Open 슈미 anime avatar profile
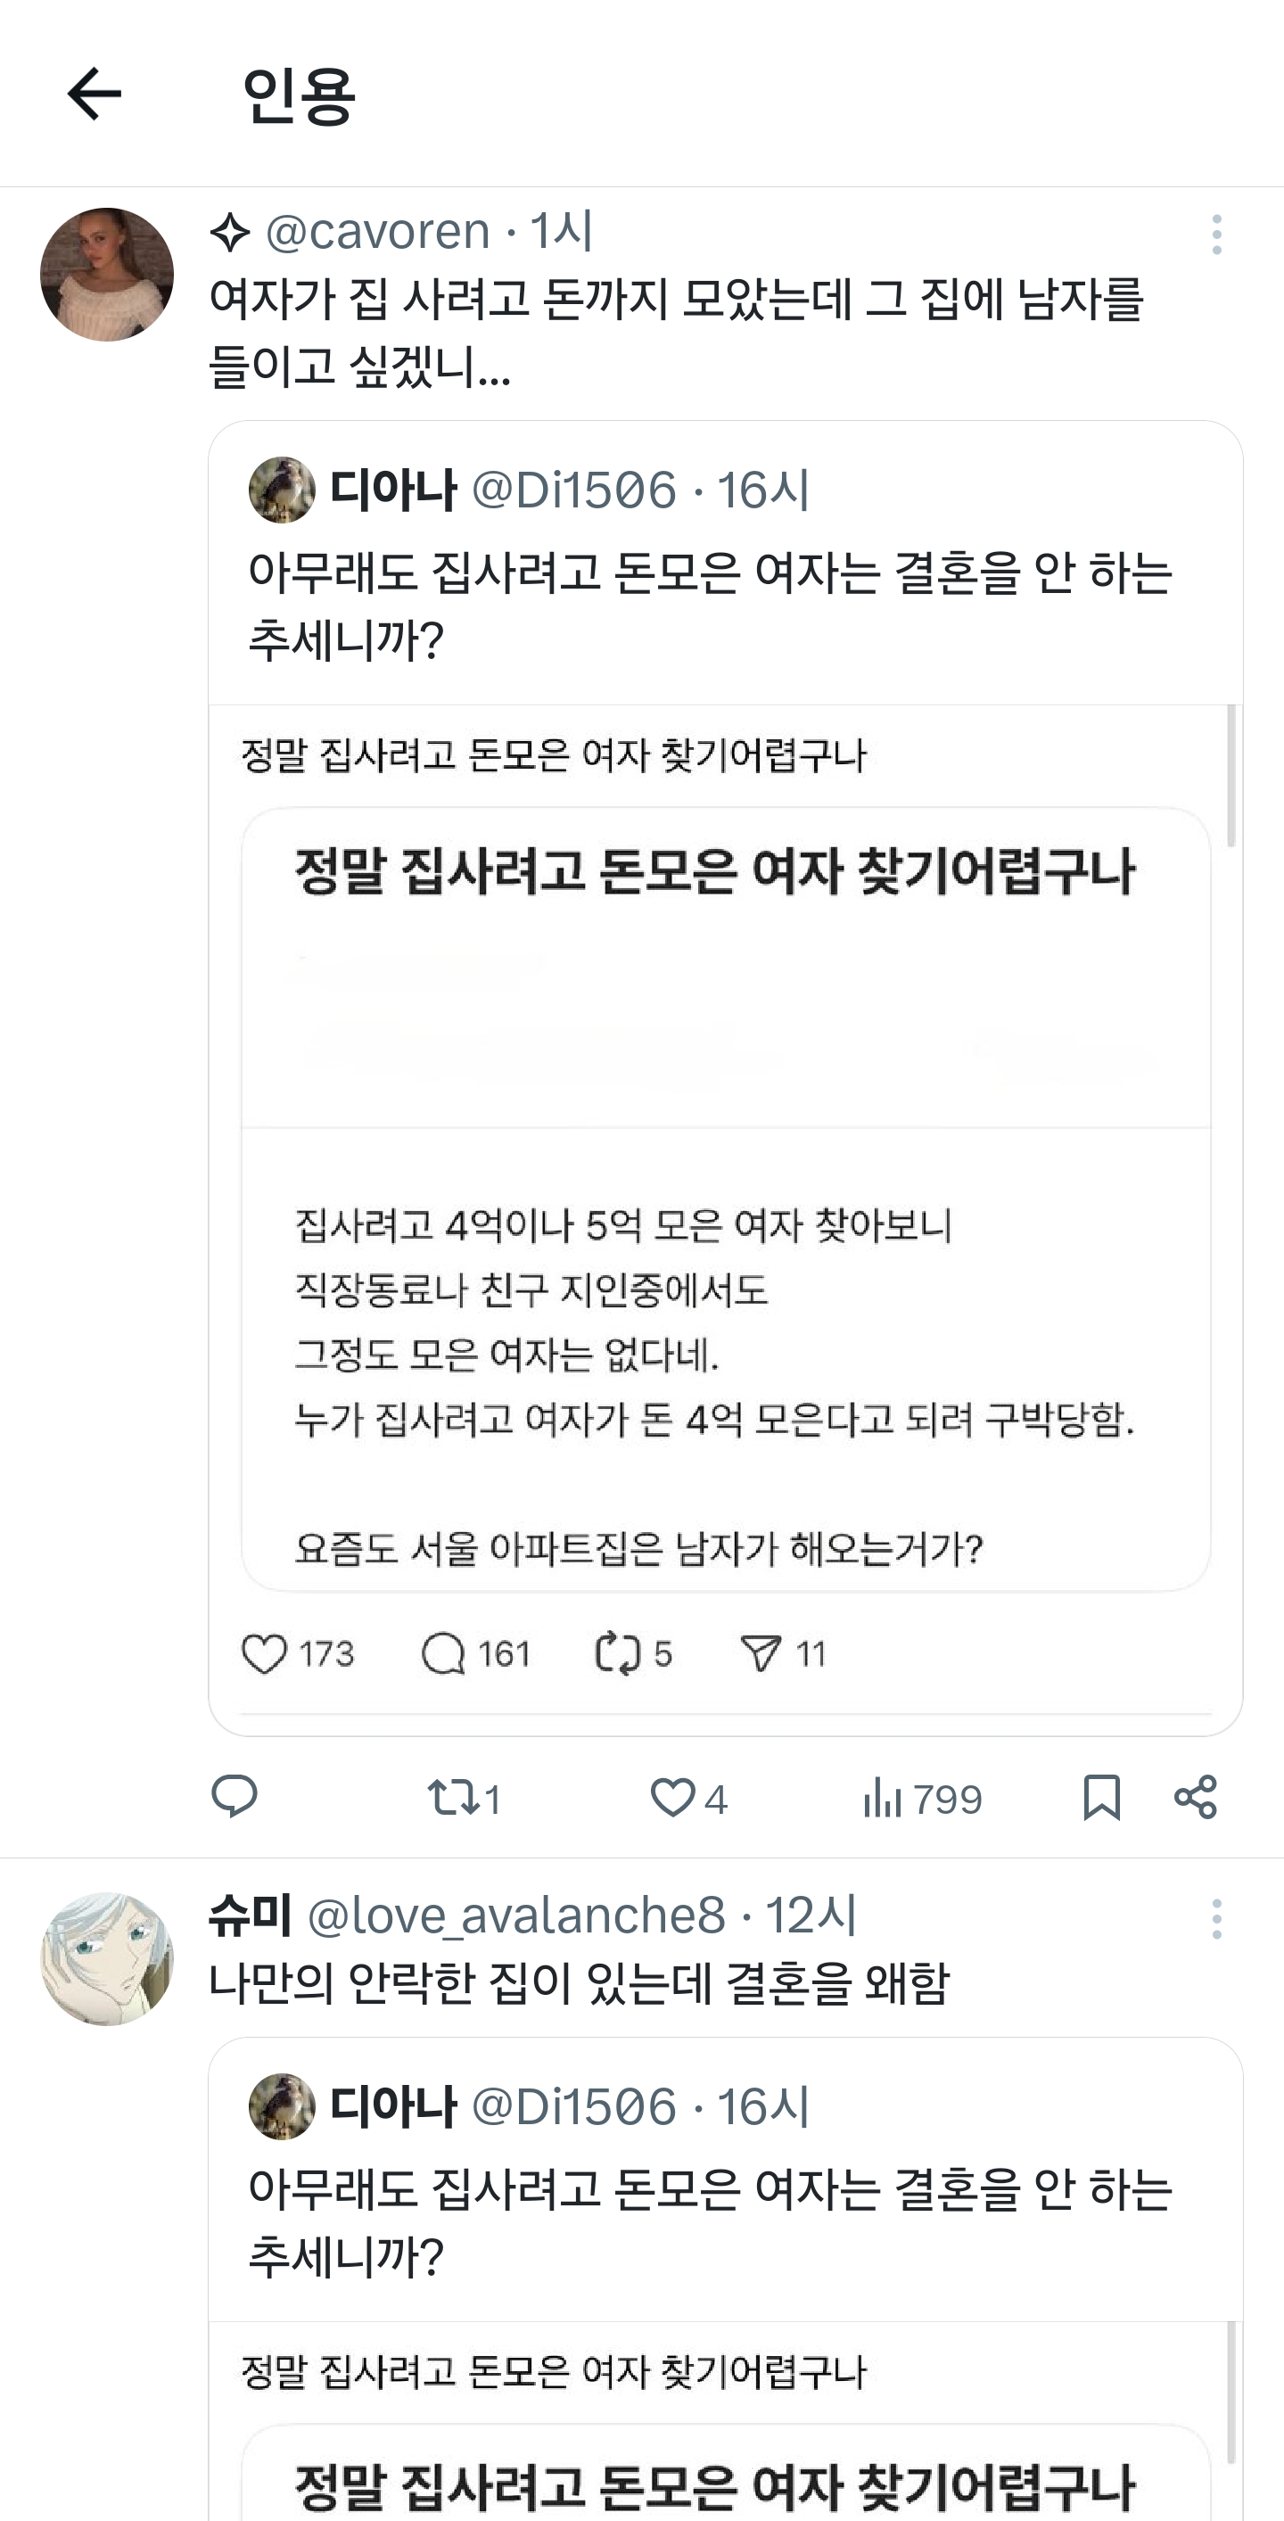Viewport: 1284px width, 2521px height. [x=107, y=1958]
